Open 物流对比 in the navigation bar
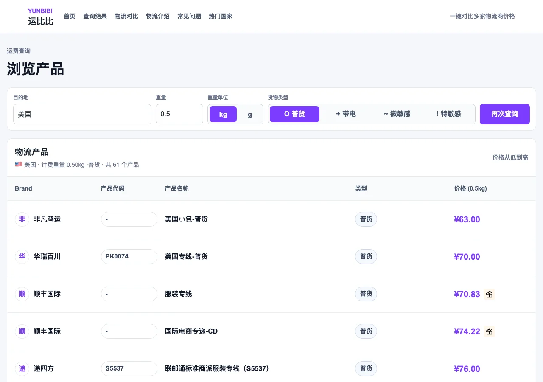 click(x=126, y=16)
